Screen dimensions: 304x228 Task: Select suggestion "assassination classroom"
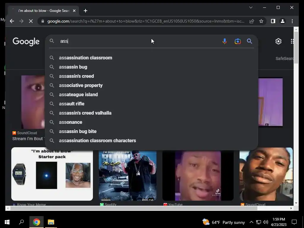[x=151, y=58]
